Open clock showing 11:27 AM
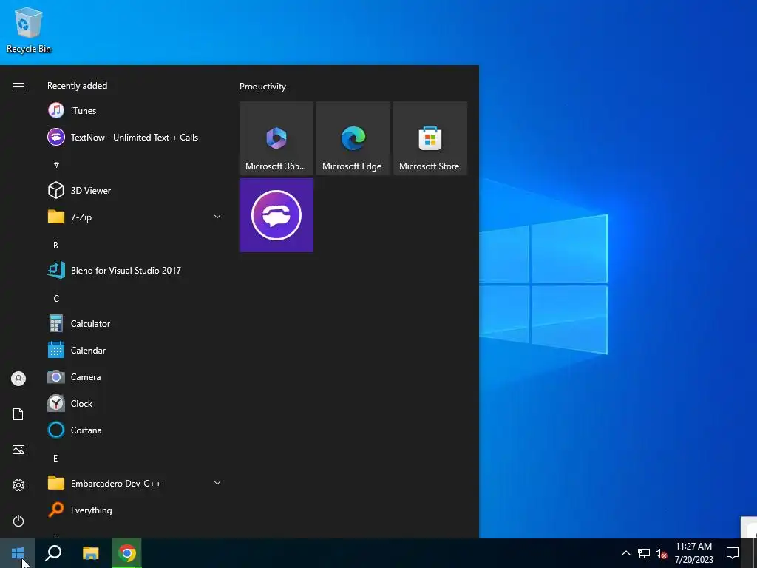This screenshot has width=757, height=568. click(693, 553)
